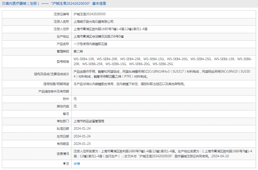Screen dimensions: 258x170
Task: Select production address 上海市青浦区徐泾镇双浜路258号5幢
Action: pyautogui.click(x=98, y=36)
